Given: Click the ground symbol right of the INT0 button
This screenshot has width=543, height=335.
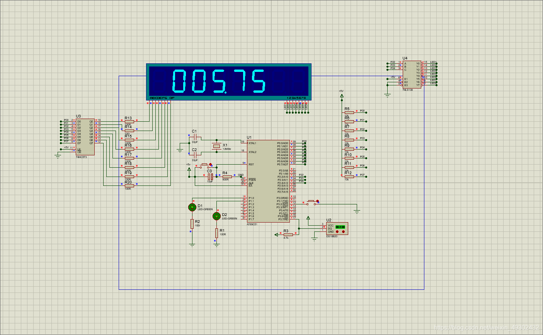Looking at the screenshot, I should point(357,211).
